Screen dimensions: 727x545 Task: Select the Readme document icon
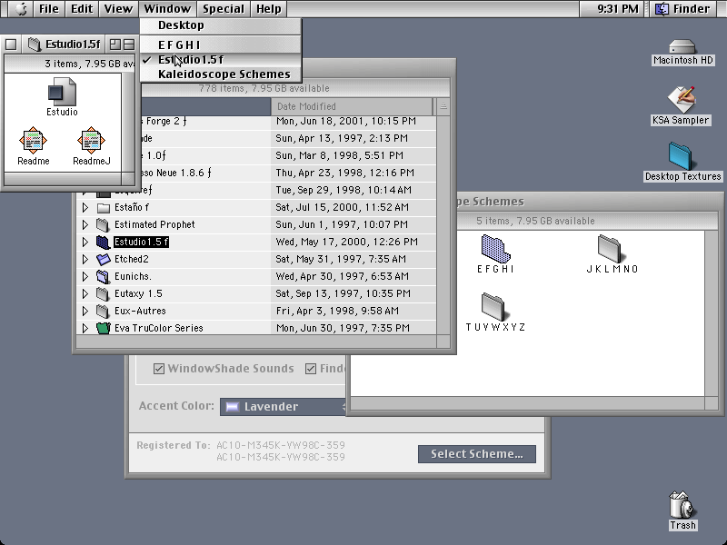click(33, 141)
